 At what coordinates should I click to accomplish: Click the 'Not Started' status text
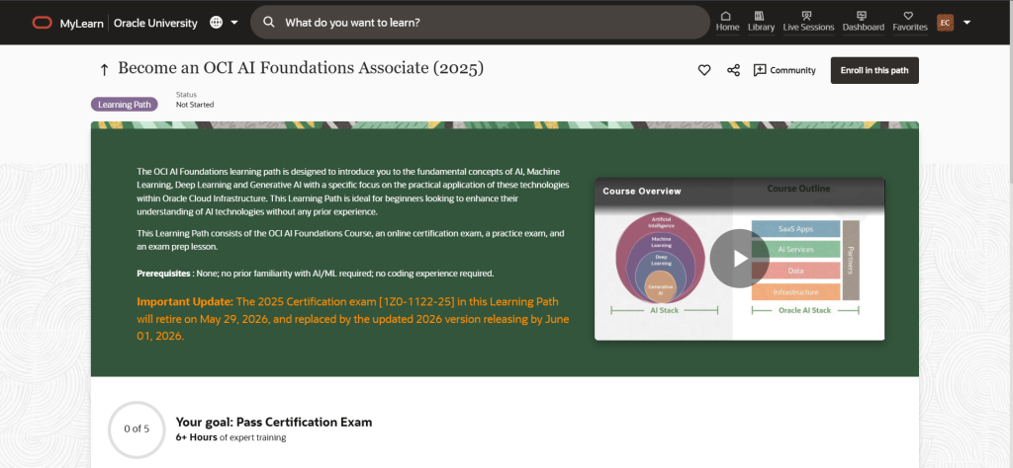click(195, 105)
